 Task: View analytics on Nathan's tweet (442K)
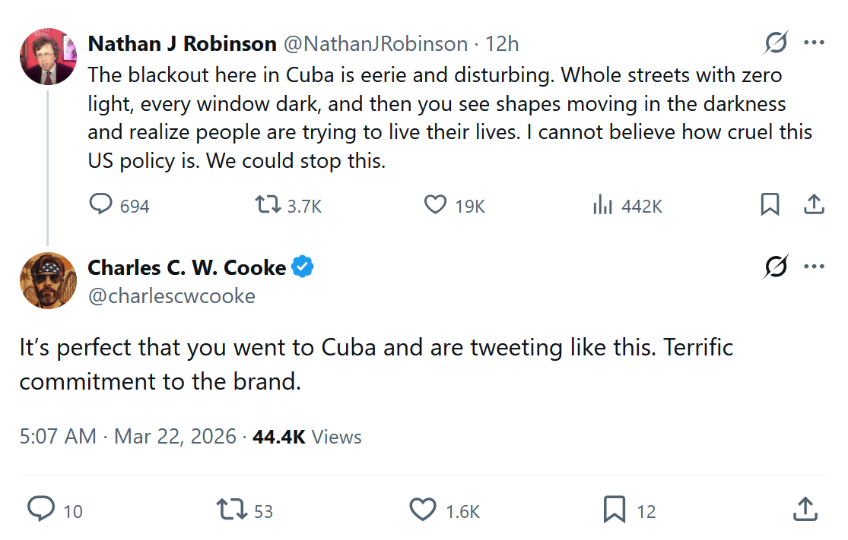(x=602, y=204)
